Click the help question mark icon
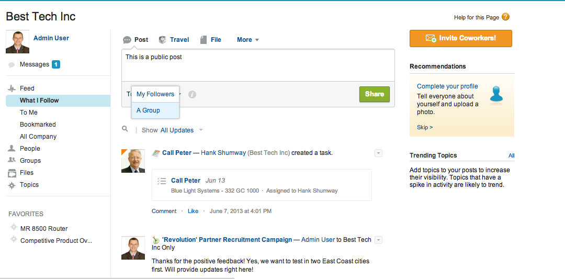Image resolution: width=565 pixels, height=279 pixels. tap(505, 17)
